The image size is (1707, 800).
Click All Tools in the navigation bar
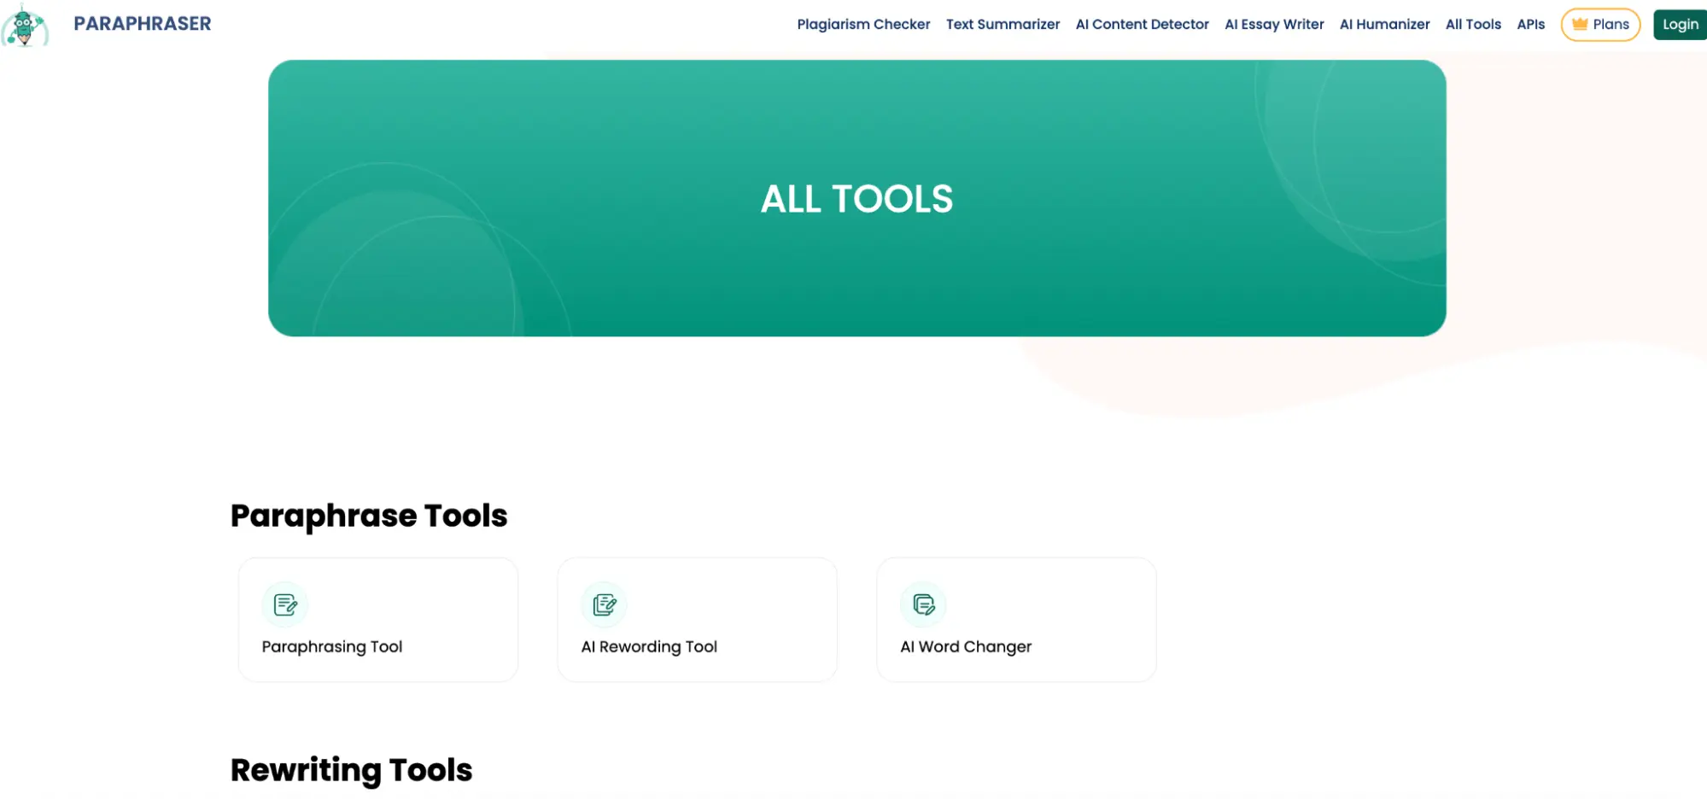tap(1473, 25)
